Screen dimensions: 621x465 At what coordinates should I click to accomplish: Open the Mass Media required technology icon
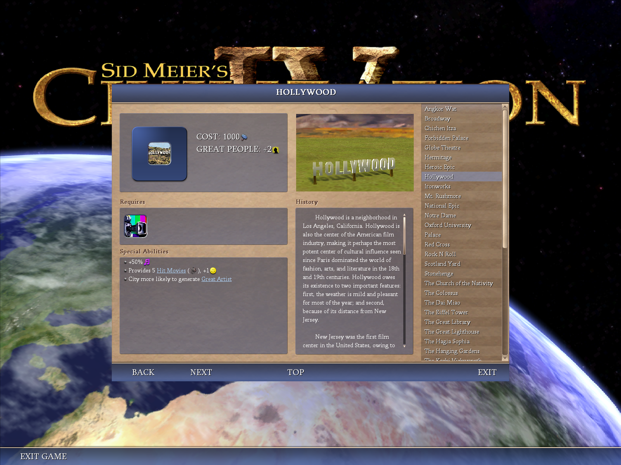click(x=135, y=226)
